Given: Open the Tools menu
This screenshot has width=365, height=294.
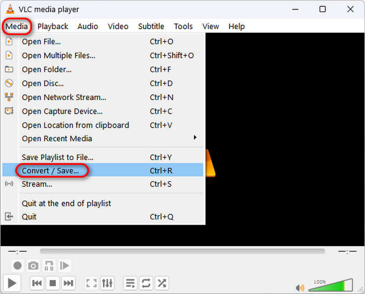Looking at the screenshot, I should pos(183,26).
